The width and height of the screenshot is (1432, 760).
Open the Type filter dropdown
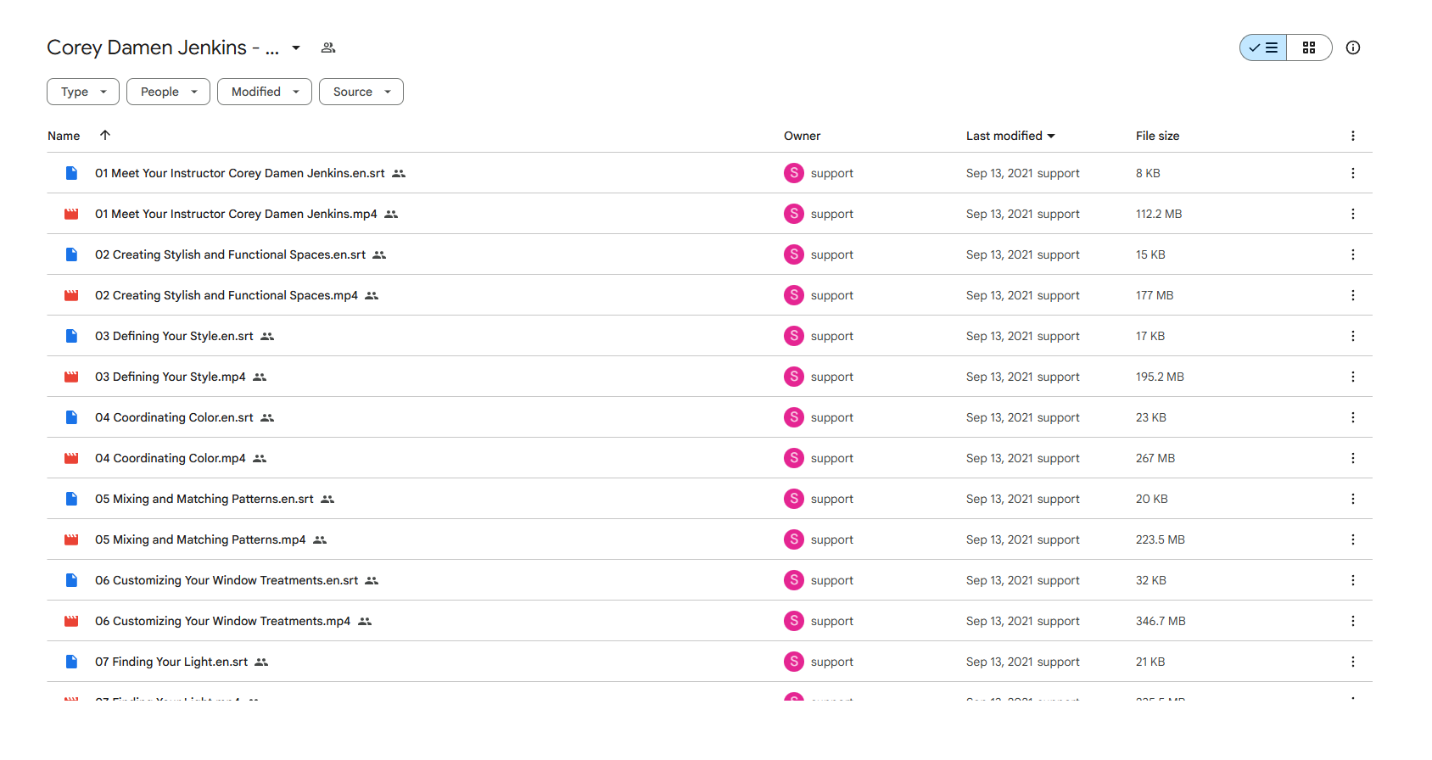click(x=83, y=92)
